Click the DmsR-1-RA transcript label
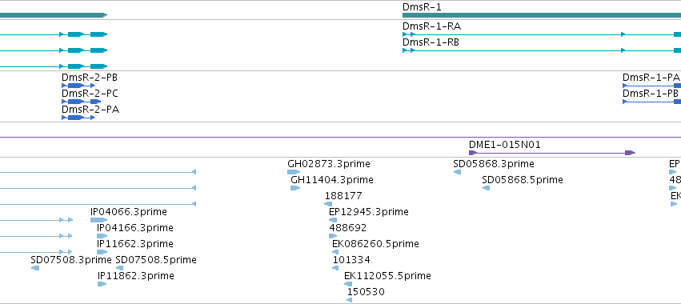This screenshot has width=681, height=304. pyautogui.click(x=431, y=26)
